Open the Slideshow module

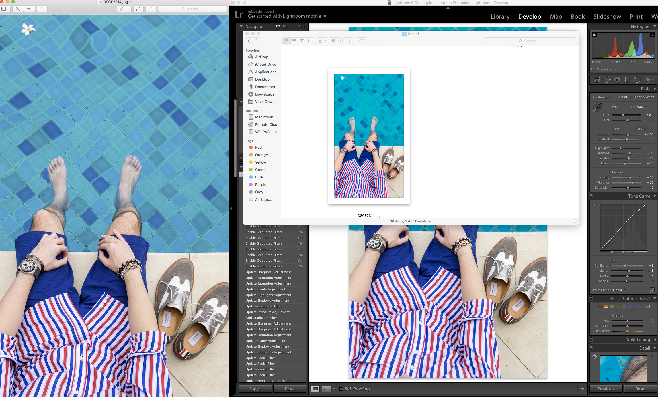[607, 16]
